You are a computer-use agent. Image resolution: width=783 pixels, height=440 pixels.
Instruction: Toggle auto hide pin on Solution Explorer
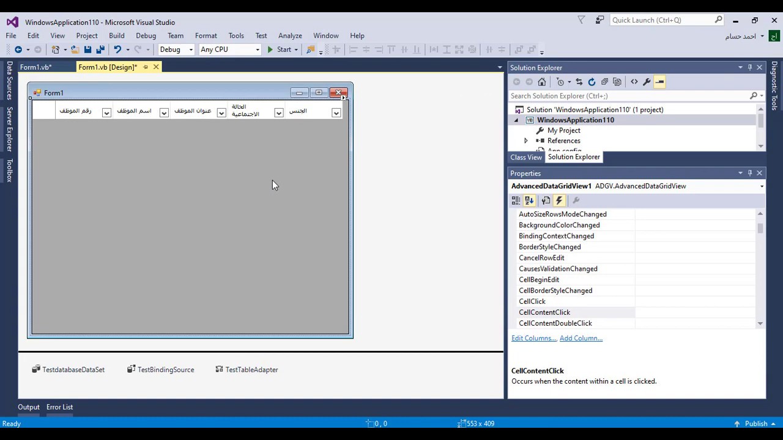click(x=750, y=67)
